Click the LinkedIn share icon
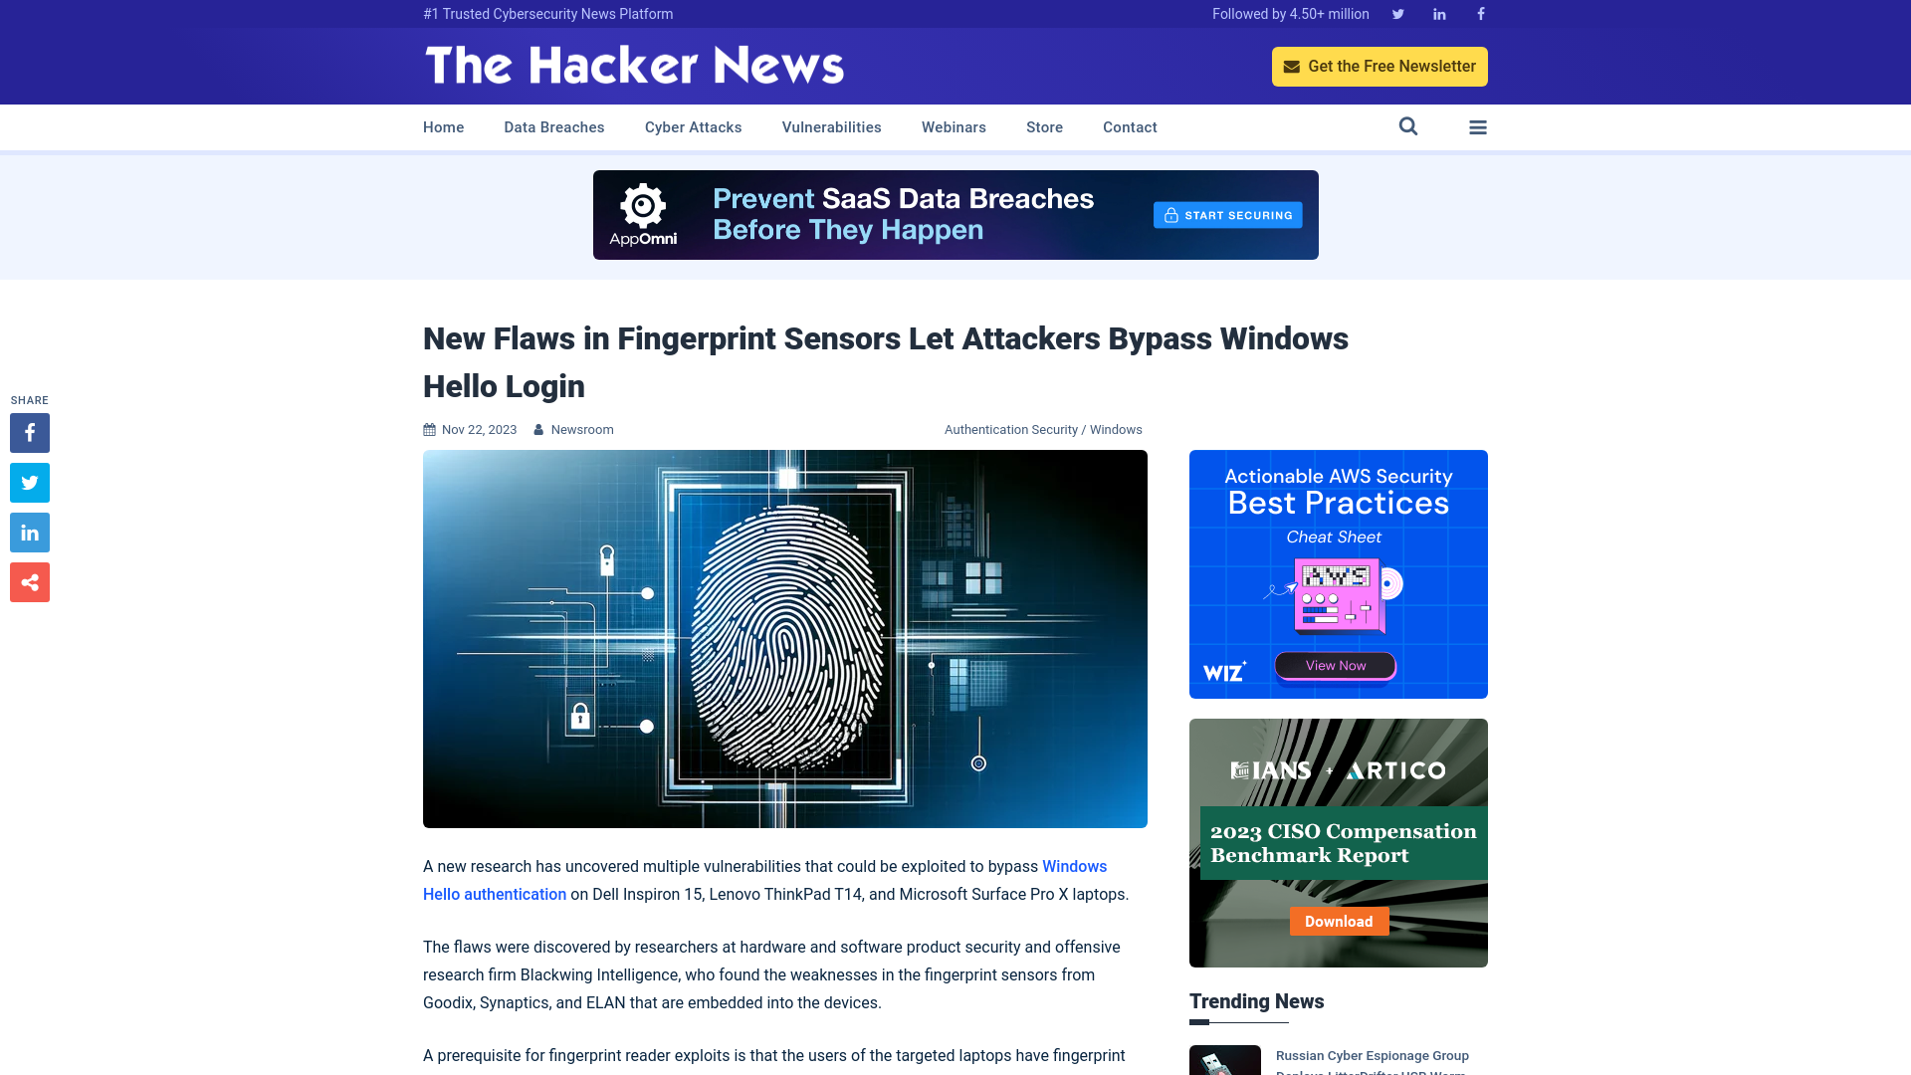This screenshot has height=1075, width=1911. click(29, 532)
